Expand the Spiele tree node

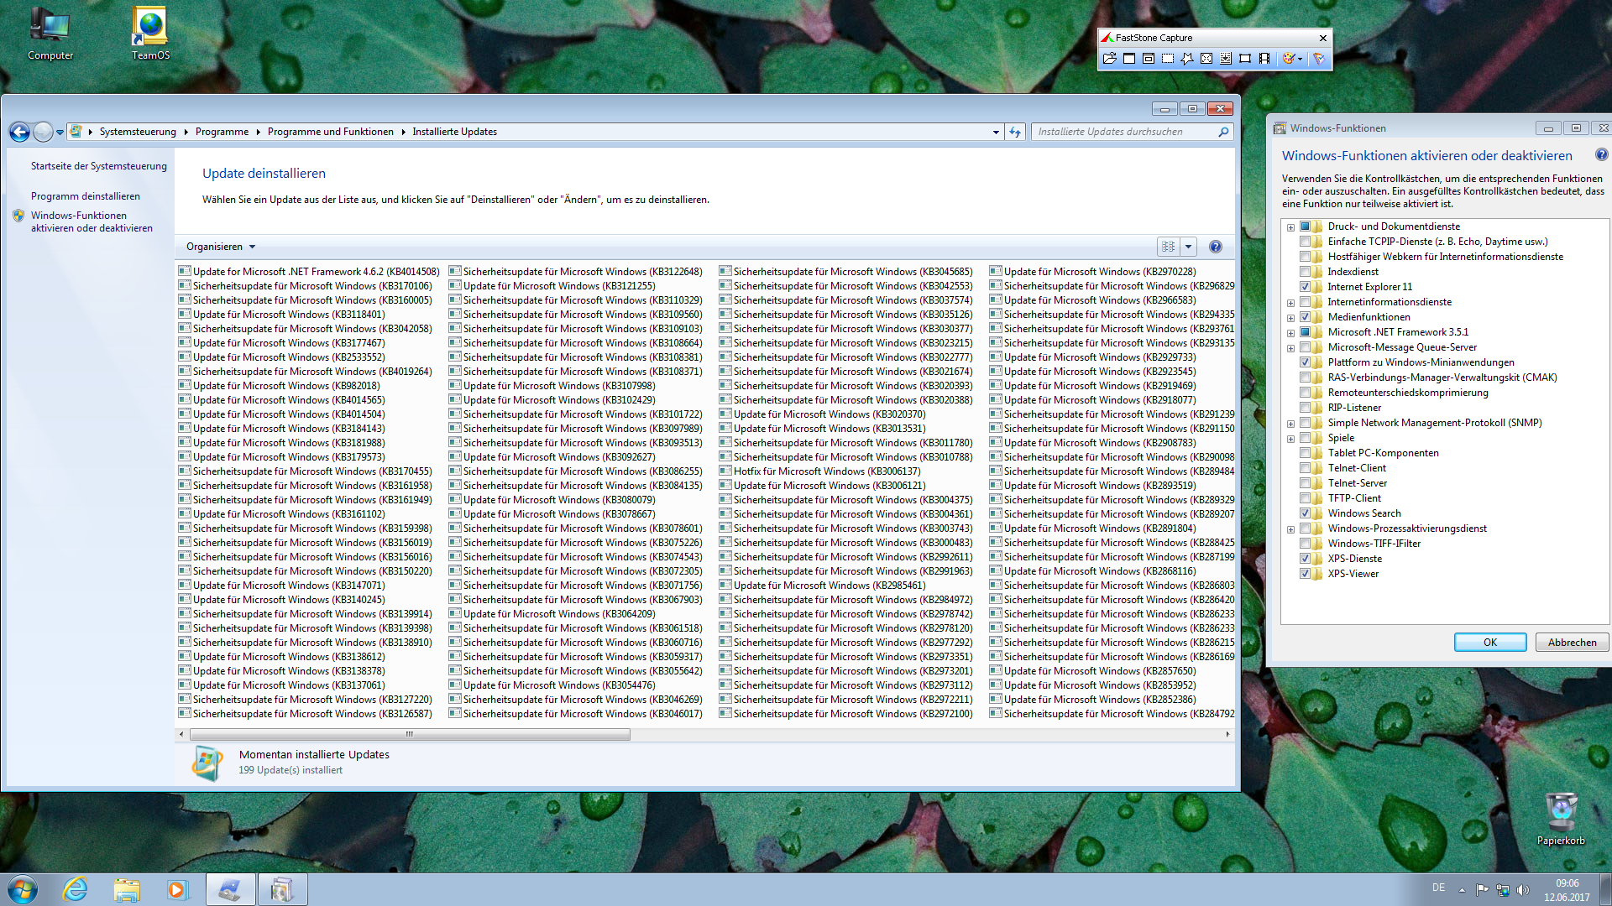click(x=1290, y=439)
